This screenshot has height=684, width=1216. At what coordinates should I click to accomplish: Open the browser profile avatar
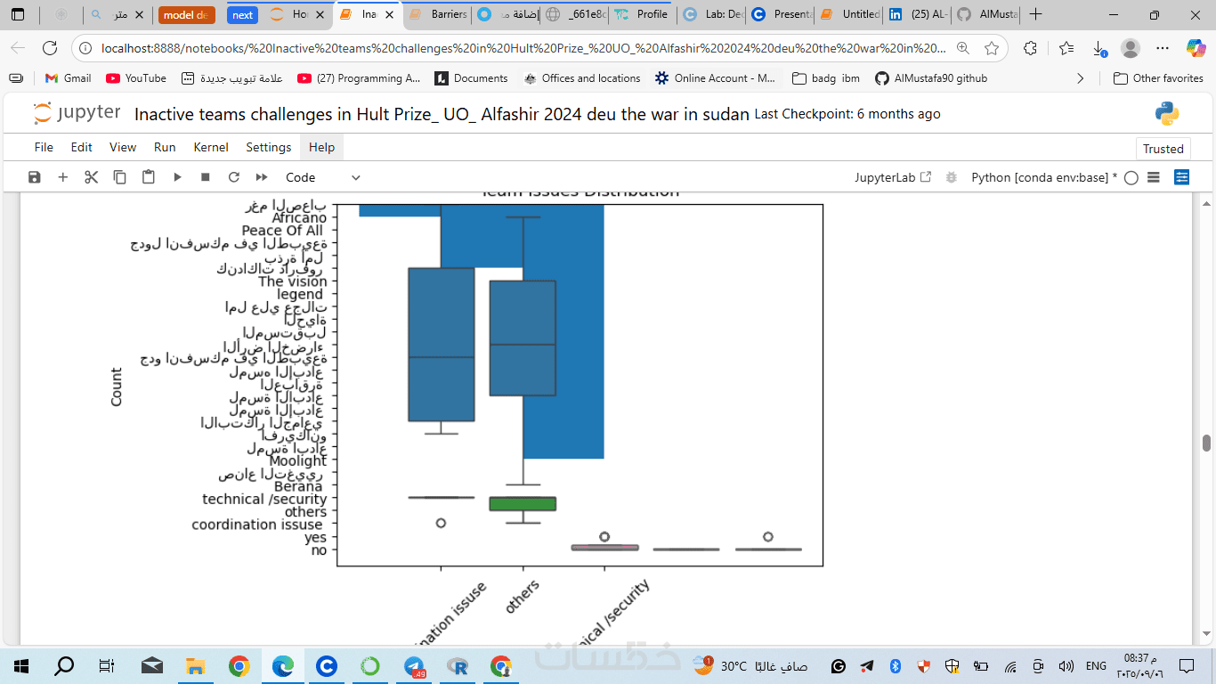(1130, 48)
